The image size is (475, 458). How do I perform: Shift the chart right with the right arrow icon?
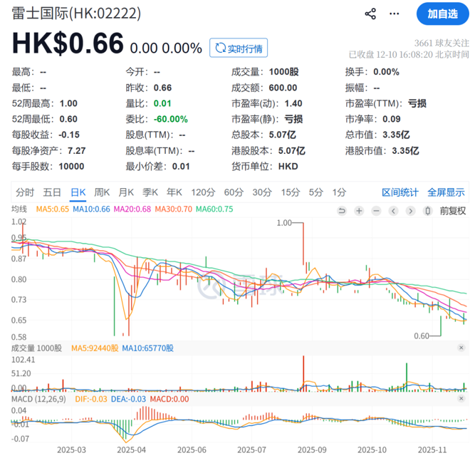pyautogui.click(x=410, y=210)
